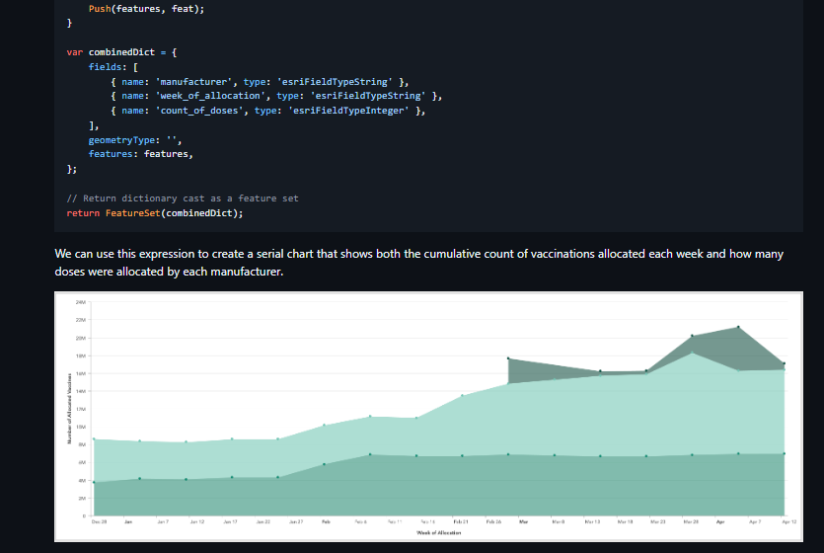This screenshot has width=824, height=553.
Task: Click the first dark series point at Feb 26
Action: pos(508,358)
